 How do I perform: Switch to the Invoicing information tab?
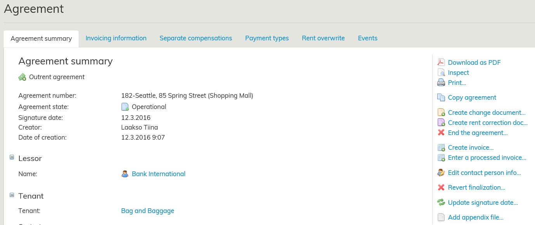[116, 38]
